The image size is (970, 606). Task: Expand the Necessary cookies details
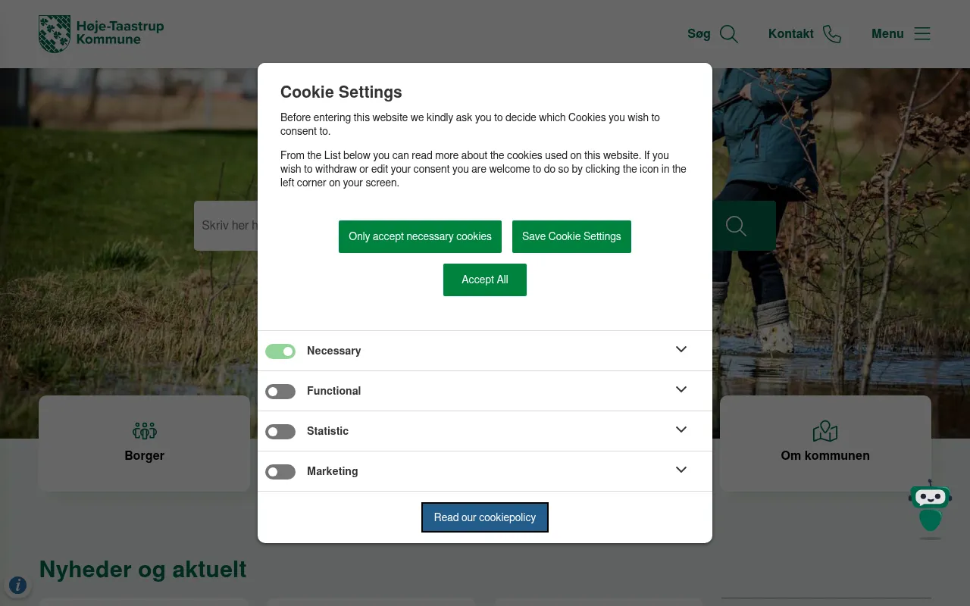point(681,349)
